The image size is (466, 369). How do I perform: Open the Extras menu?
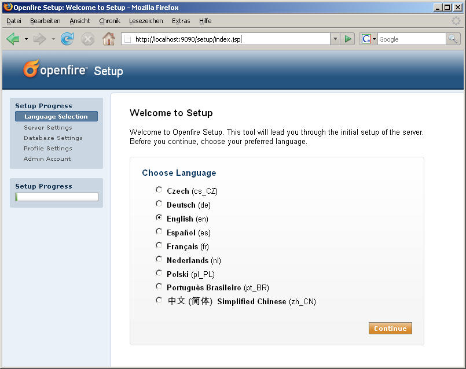coord(181,21)
